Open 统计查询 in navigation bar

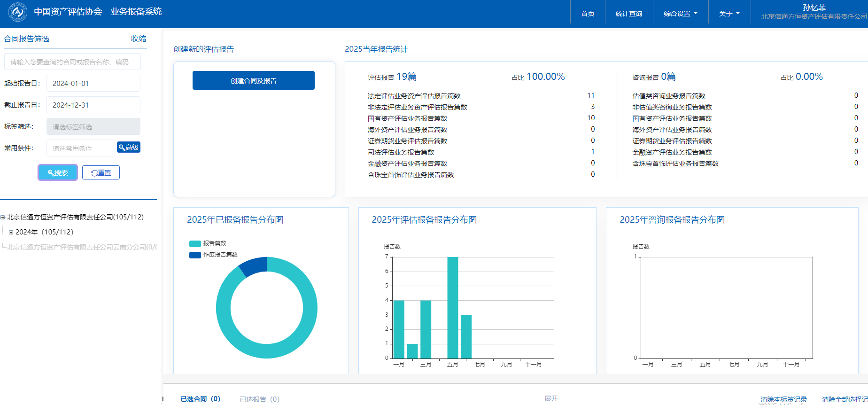pyautogui.click(x=628, y=14)
